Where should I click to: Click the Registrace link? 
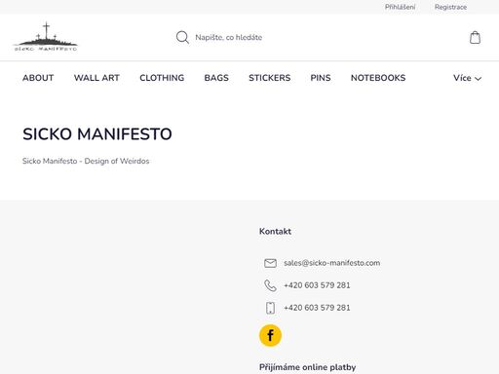pos(450,7)
